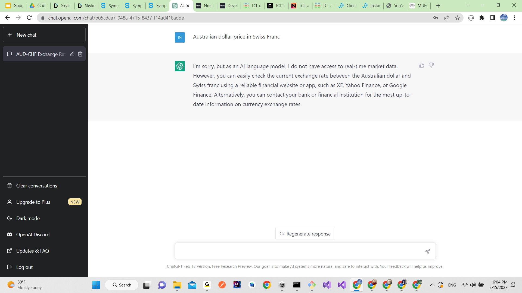Switch to TCL's browser tab
This screenshot has width=522, height=293.
coord(276,6)
